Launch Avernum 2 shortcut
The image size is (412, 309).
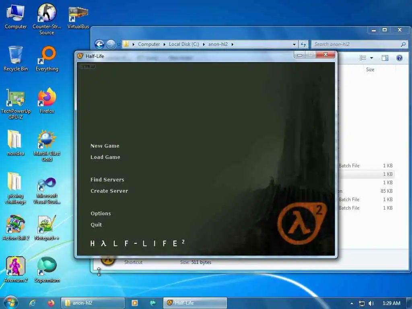click(x=16, y=270)
